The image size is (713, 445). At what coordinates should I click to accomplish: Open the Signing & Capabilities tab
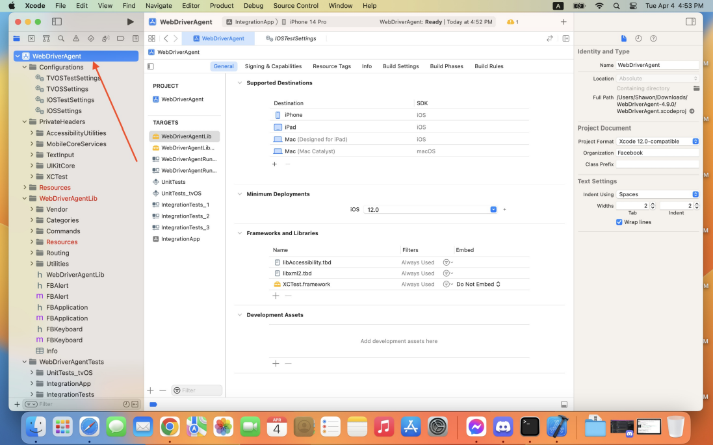273,66
